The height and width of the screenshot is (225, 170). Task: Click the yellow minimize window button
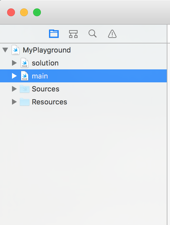pyautogui.click(x=24, y=12)
